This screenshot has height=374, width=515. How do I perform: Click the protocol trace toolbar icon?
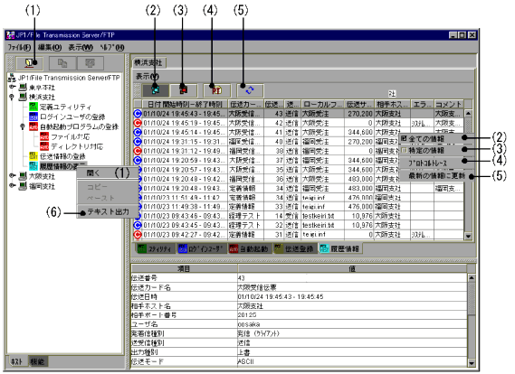217,90
